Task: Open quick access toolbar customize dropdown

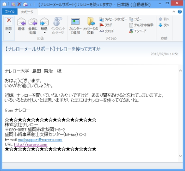Action: [x=31, y=5]
